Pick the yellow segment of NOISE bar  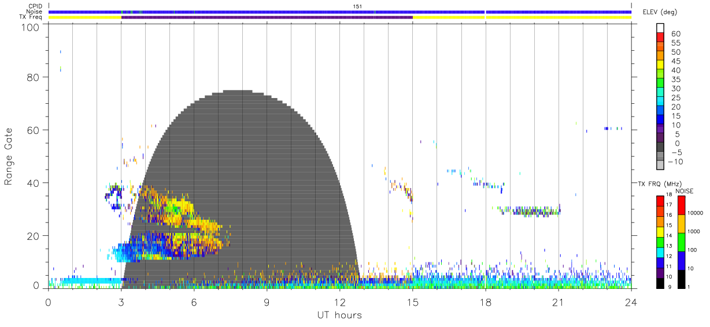click(x=681, y=224)
